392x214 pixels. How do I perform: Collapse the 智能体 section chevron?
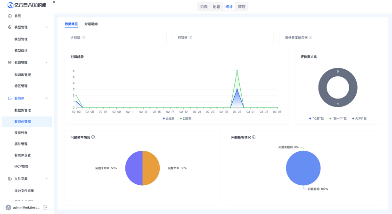tap(47, 98)
